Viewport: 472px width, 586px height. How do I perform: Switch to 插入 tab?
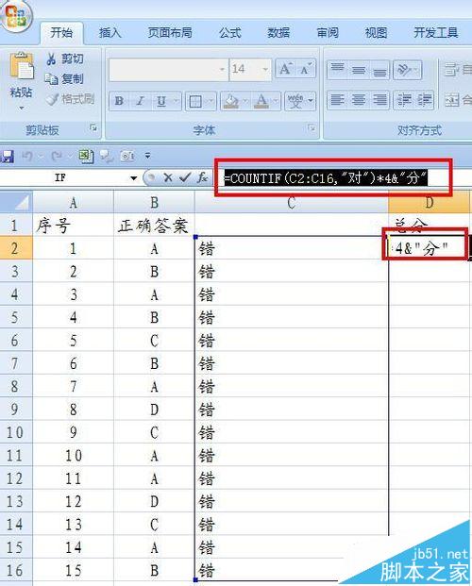point(110,33)
